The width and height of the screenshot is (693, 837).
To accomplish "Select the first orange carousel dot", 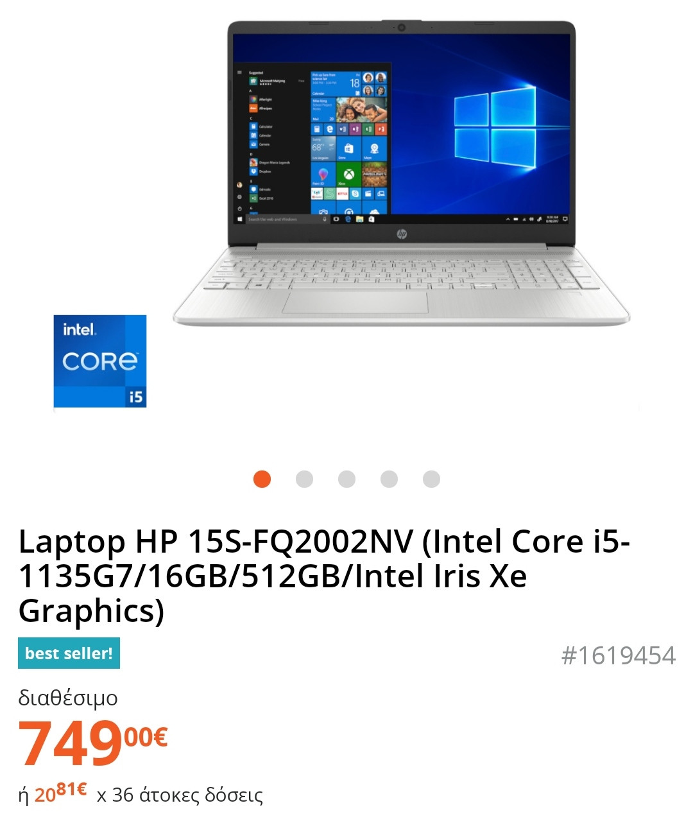I will pos(262,479).
